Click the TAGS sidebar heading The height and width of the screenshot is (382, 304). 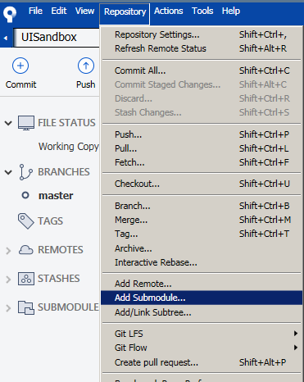pyautogui.click(x=50, y=221)
